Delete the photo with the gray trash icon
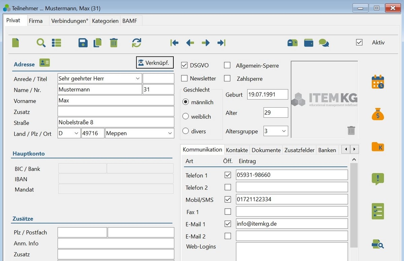This screenshot has height=261, width=404. 351,130
